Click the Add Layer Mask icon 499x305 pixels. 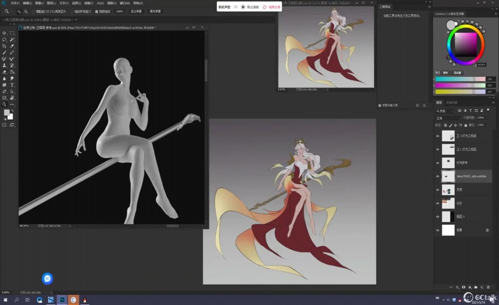tap(463, 287)
